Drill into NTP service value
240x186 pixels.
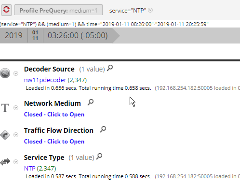(30, 169)
